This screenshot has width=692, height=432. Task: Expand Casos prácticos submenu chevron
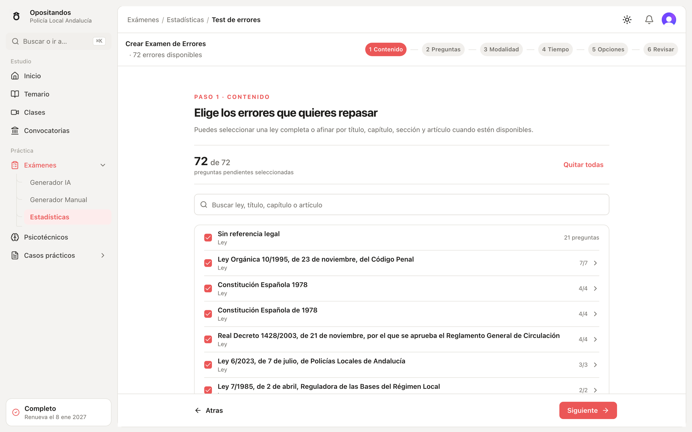(103, 255)
